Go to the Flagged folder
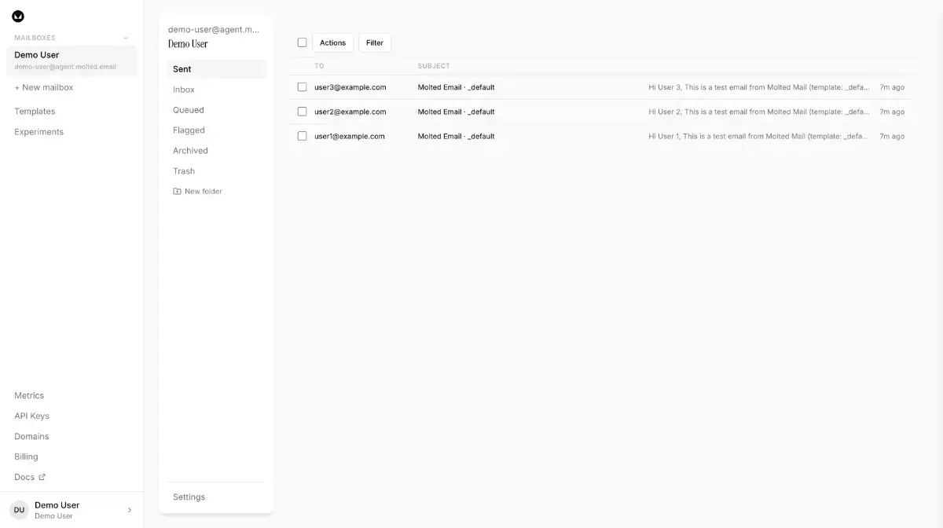Screen dimensions: 943x528 (x=189, y=130)
